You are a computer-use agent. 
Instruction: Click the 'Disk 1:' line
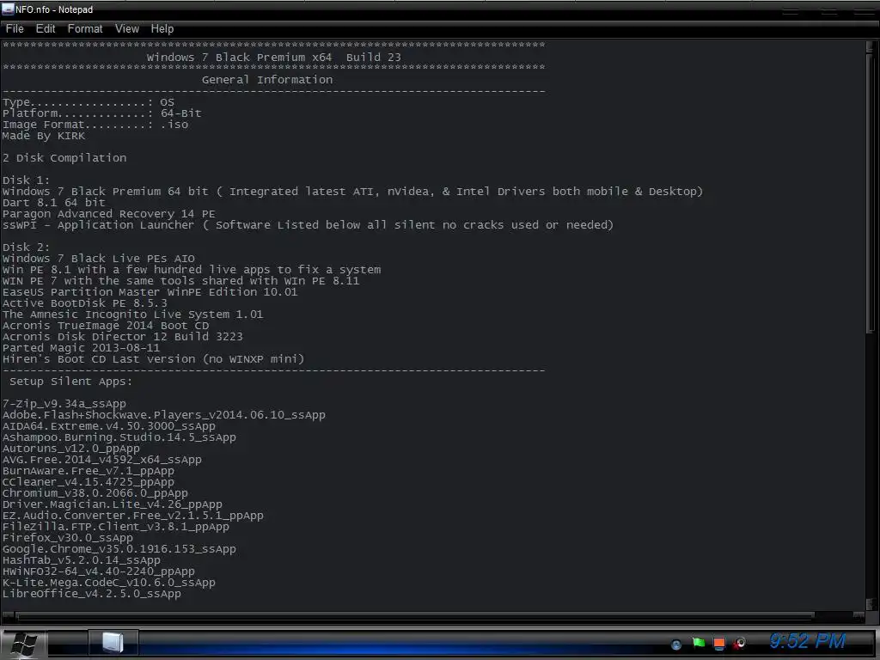(x=26, y=180)
